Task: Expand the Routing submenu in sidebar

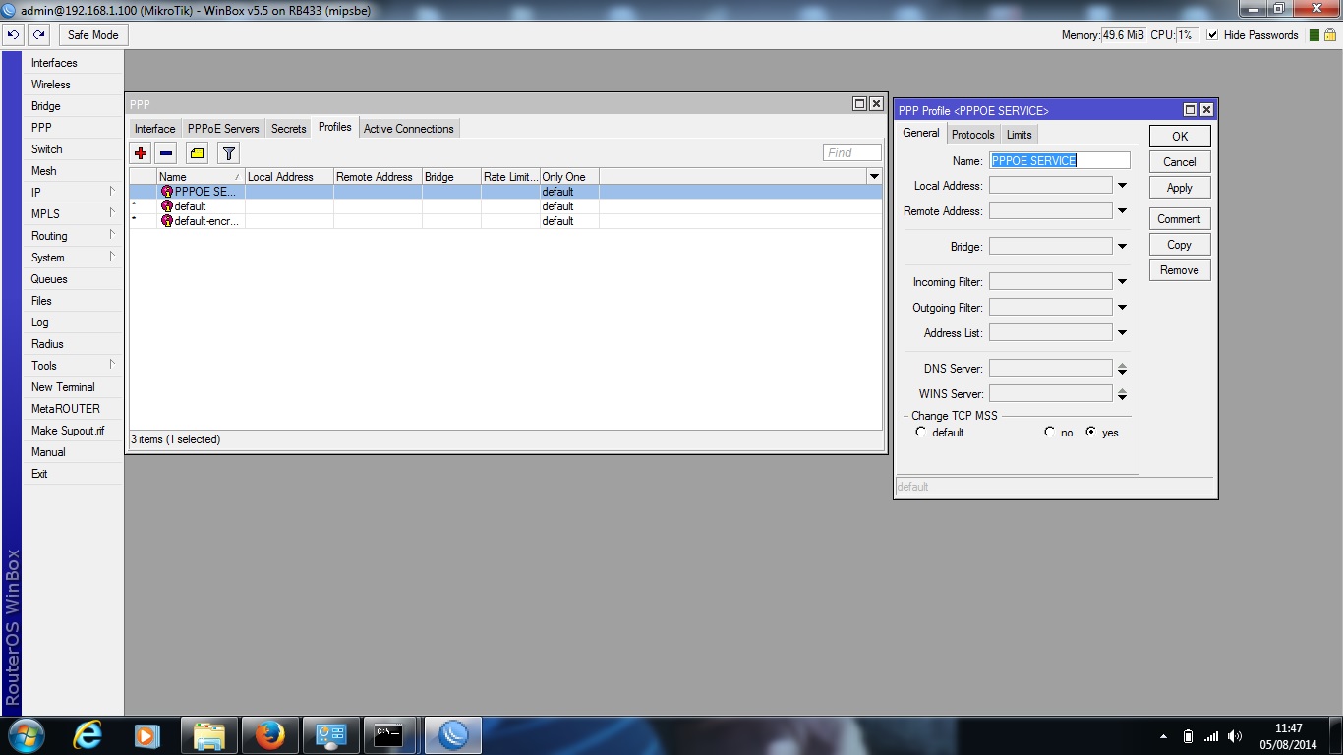Action: coord(112,235)
